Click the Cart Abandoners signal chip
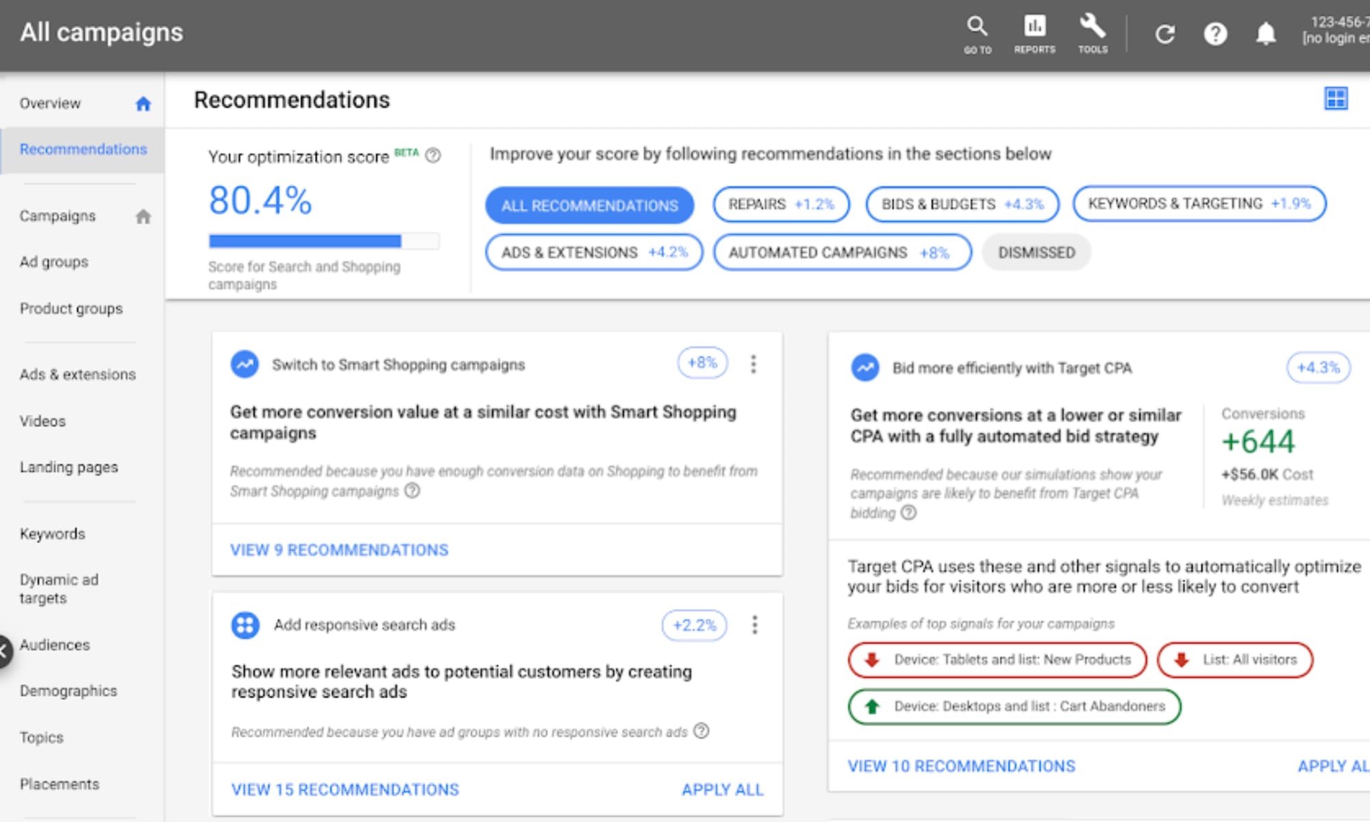This screenshot has width=1370, height=822. coord(1014,706)
